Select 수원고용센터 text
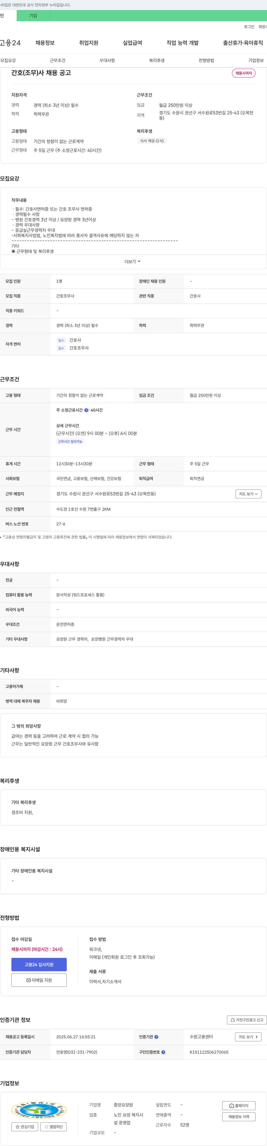 [201, 1037]
